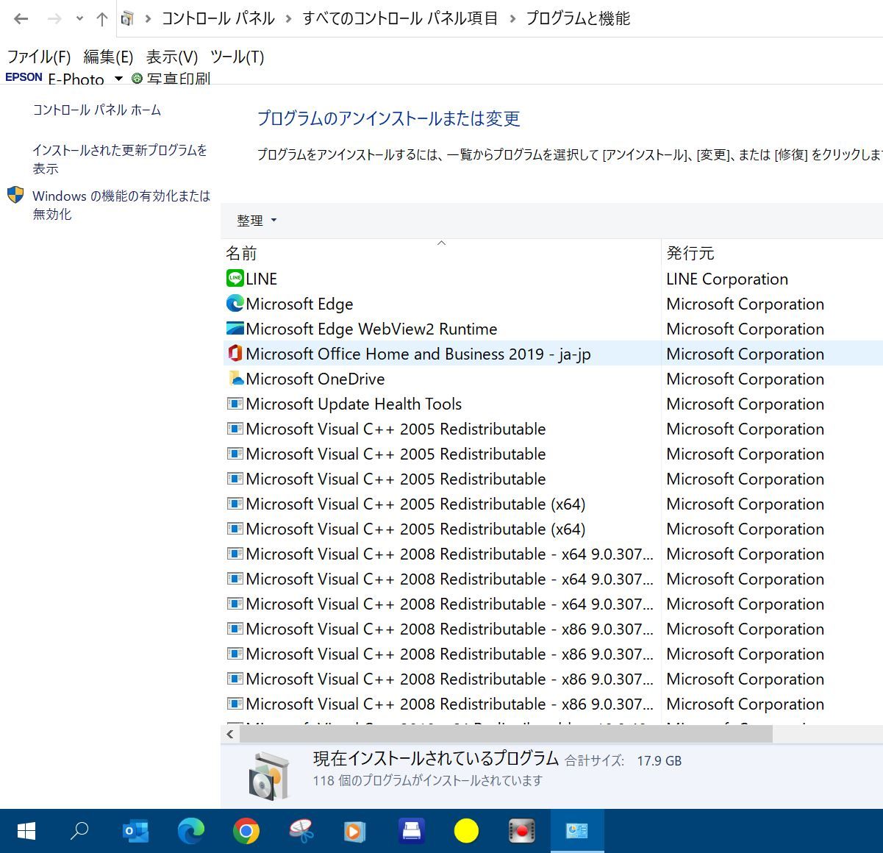Click the Update Health Tools icon

pyautogui.click(x=235, y=403)
